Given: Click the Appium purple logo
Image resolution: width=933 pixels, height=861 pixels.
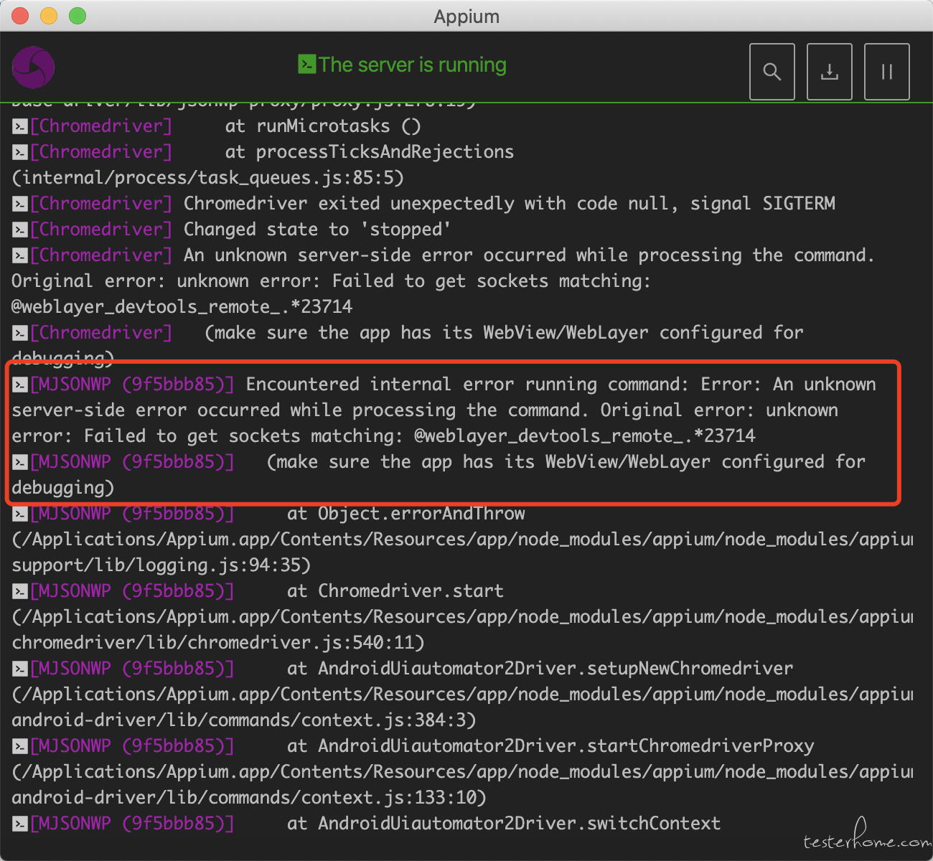Looking at the screenshot, I should point(33,68).
